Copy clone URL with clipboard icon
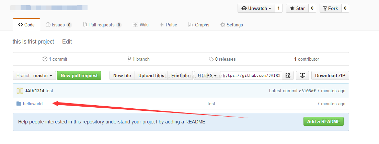The image size is (379, 144). [x=287, y=75]
